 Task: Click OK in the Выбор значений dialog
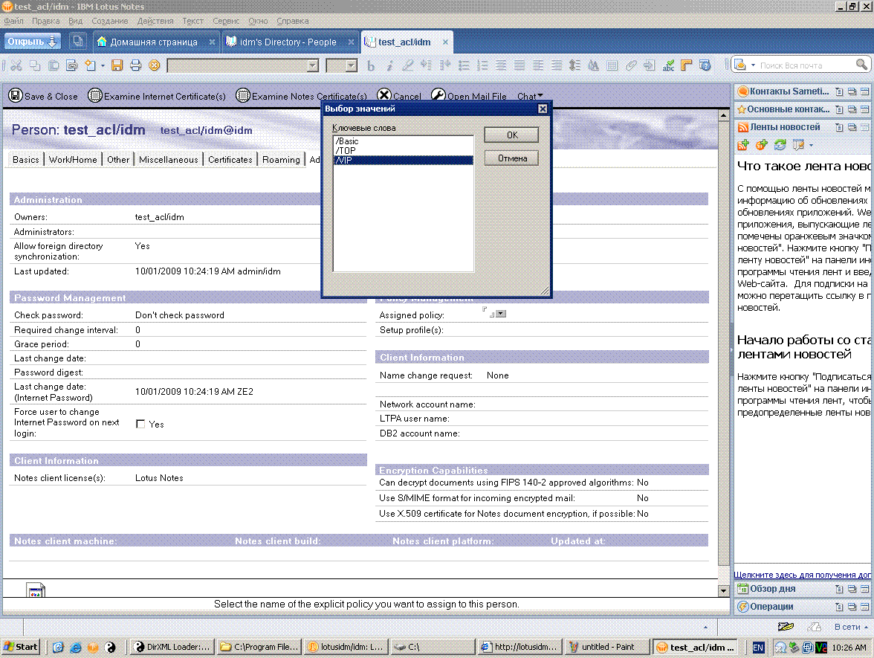511,135
